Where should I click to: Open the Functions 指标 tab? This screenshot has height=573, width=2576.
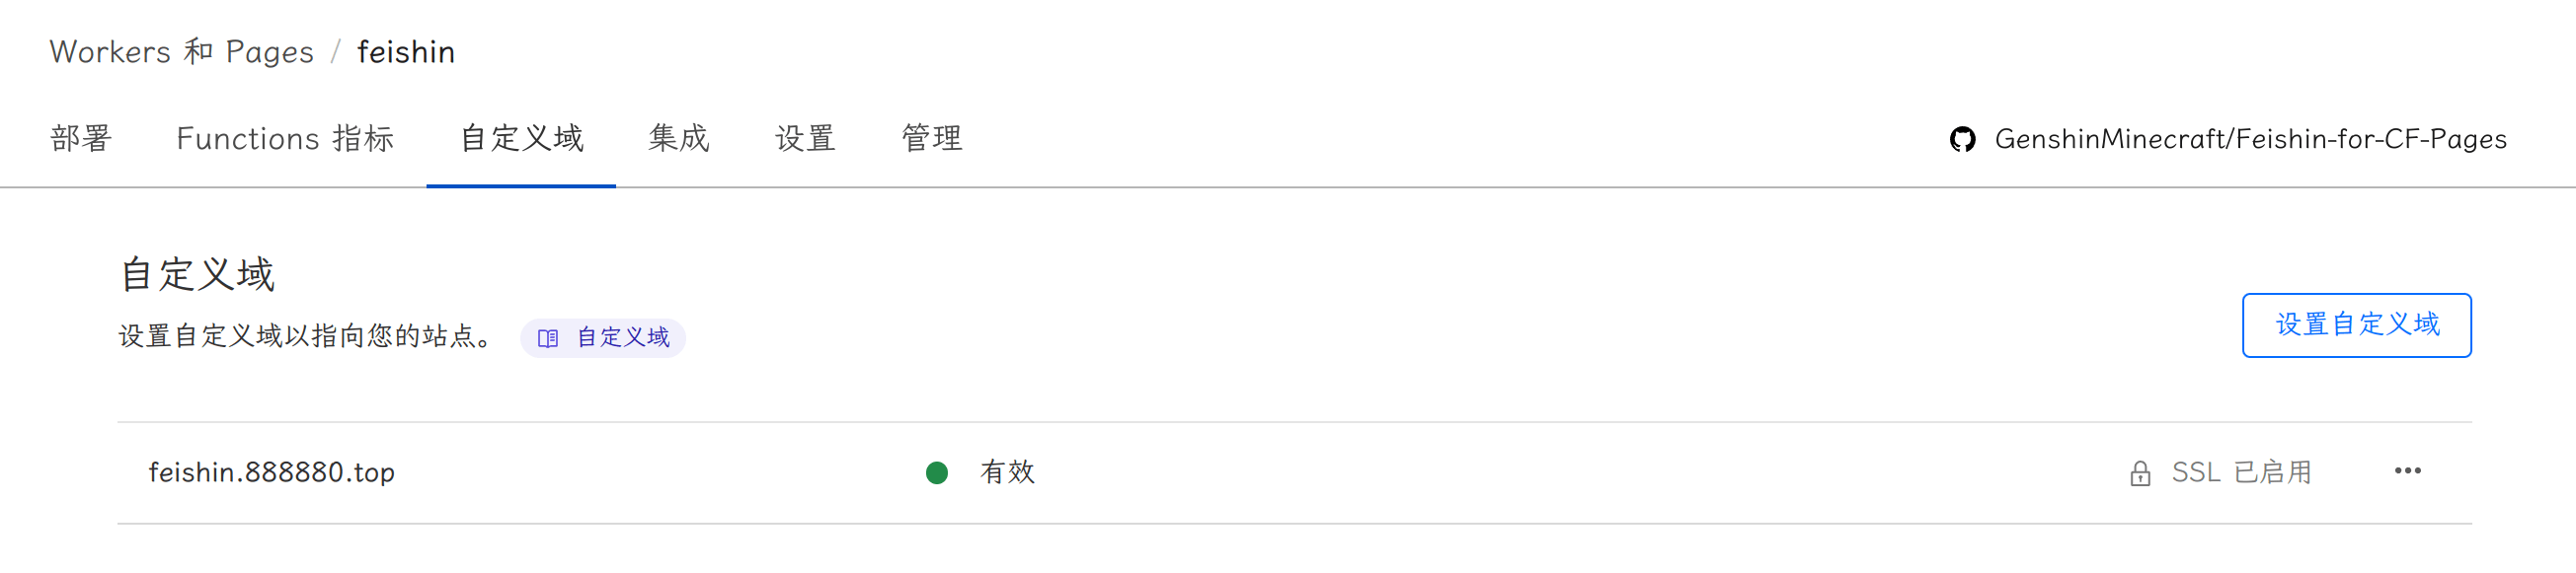click(x=285, y=139)
